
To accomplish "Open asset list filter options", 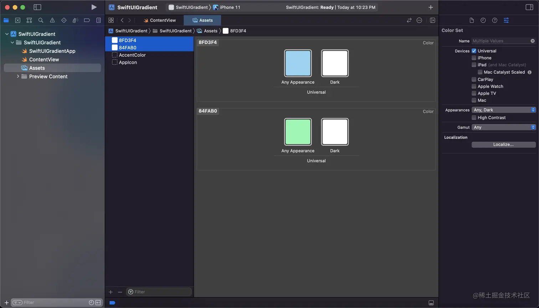I will (130, 292).
